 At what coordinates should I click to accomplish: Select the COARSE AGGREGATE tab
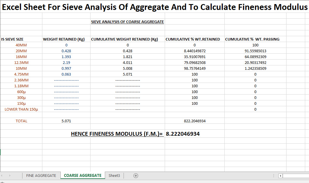pos(83,175)
